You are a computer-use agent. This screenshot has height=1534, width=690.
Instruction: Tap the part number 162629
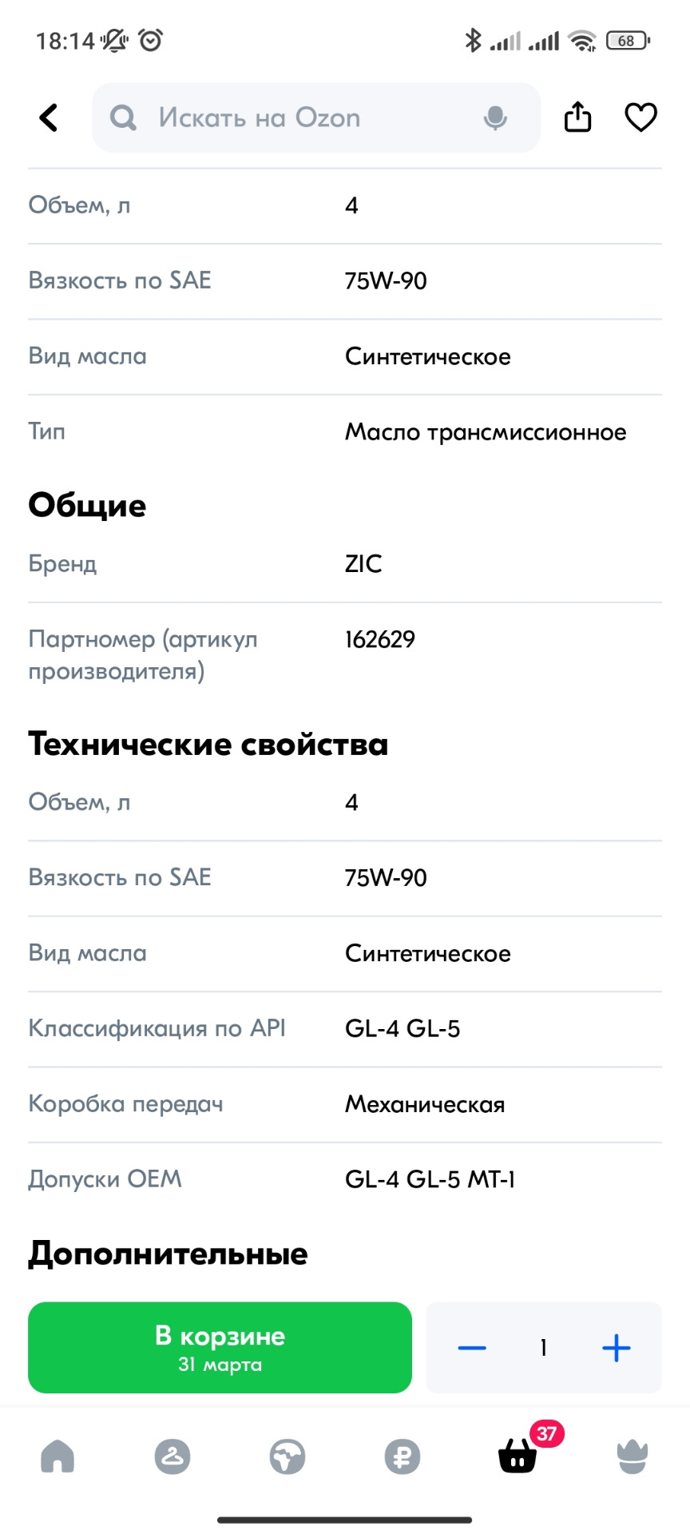(380, 639)
